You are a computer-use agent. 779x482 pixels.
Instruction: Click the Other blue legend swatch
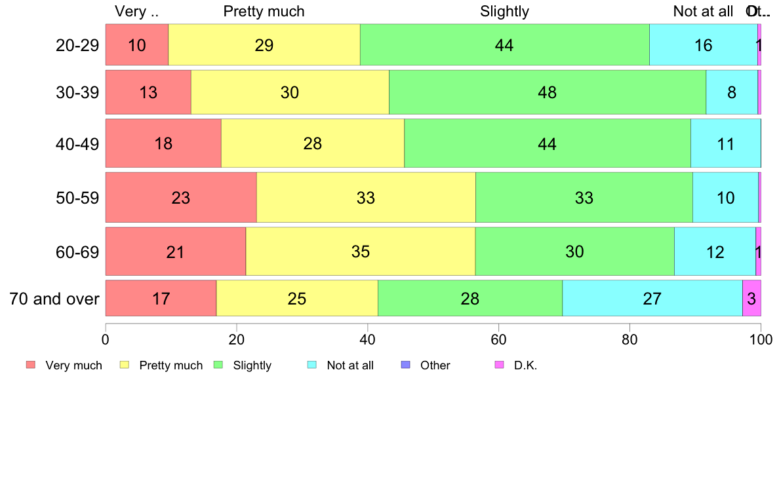pyautogui.click(x=405, y=365)
